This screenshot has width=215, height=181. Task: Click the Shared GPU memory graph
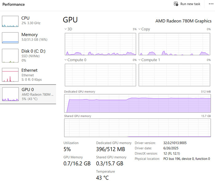[x=137, y=128]
